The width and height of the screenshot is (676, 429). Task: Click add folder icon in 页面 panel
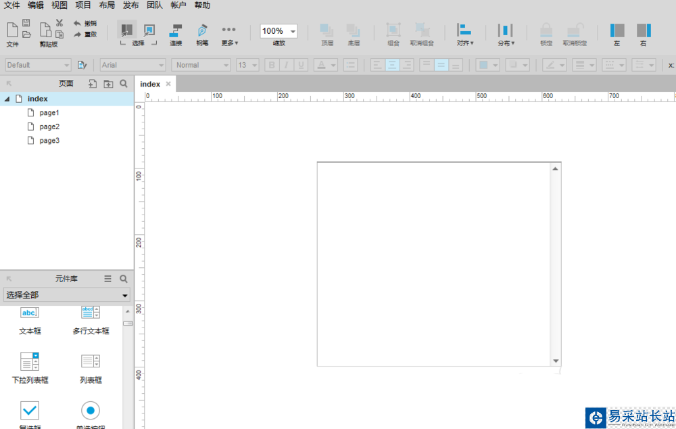click(x=108, y=84)
